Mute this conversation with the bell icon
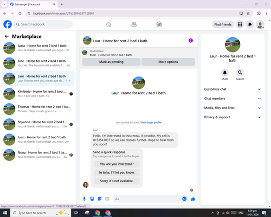The width and height of the screenshot is (271, 217). coord(225,73)
